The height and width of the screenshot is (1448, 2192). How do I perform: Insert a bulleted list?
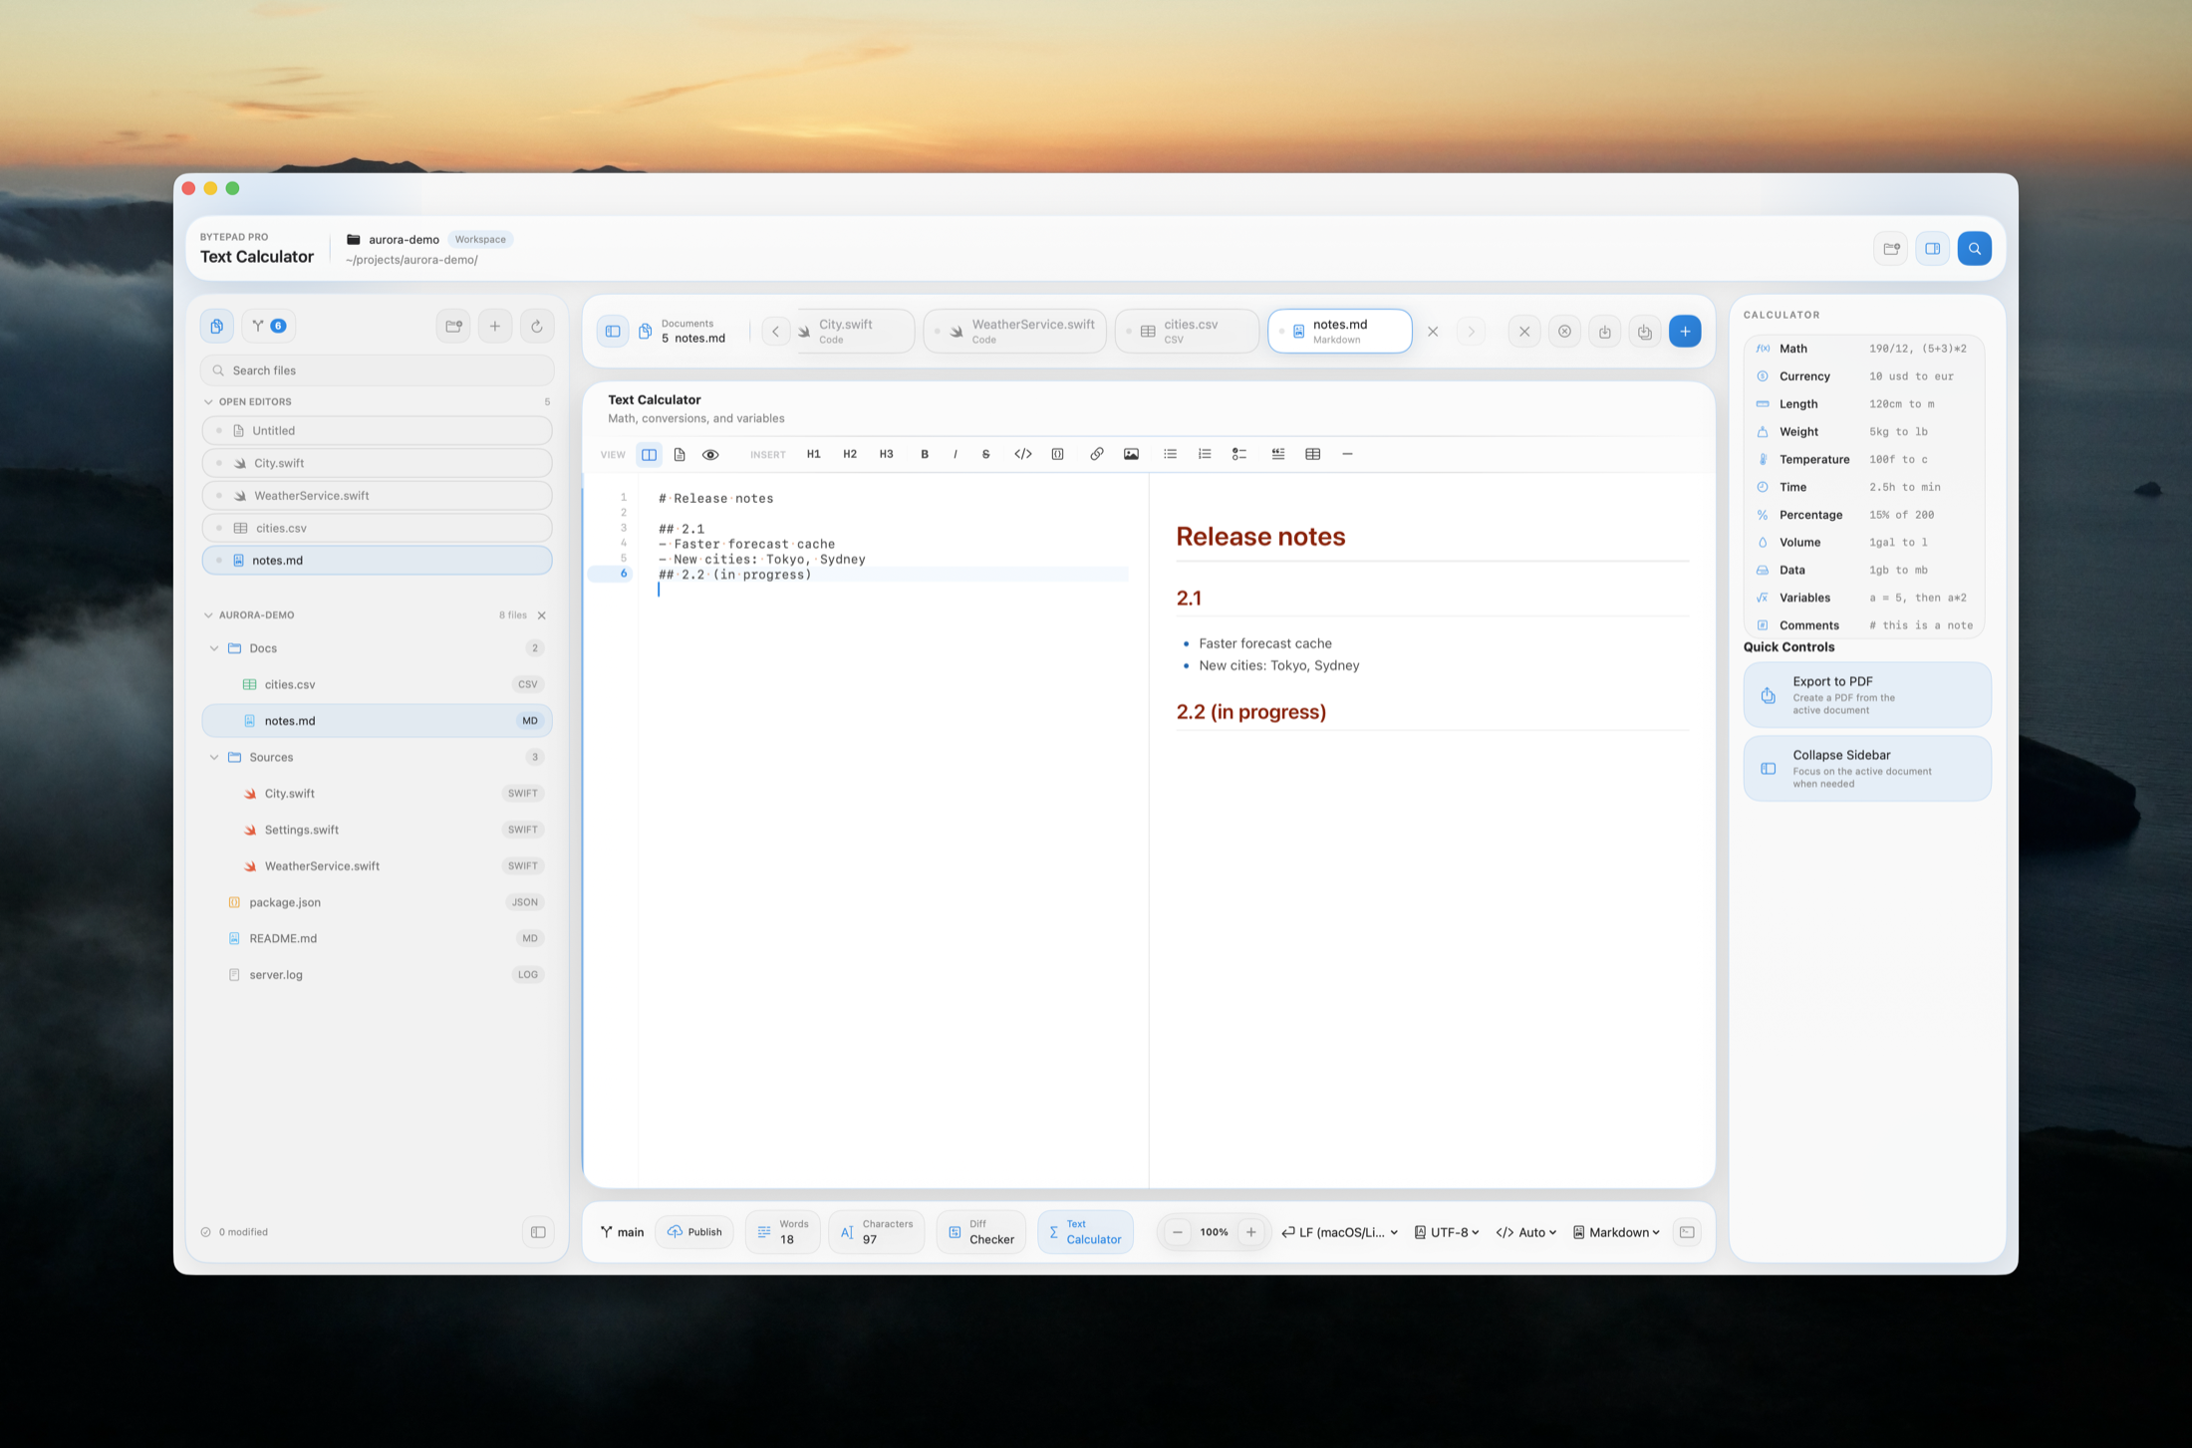1171,454
